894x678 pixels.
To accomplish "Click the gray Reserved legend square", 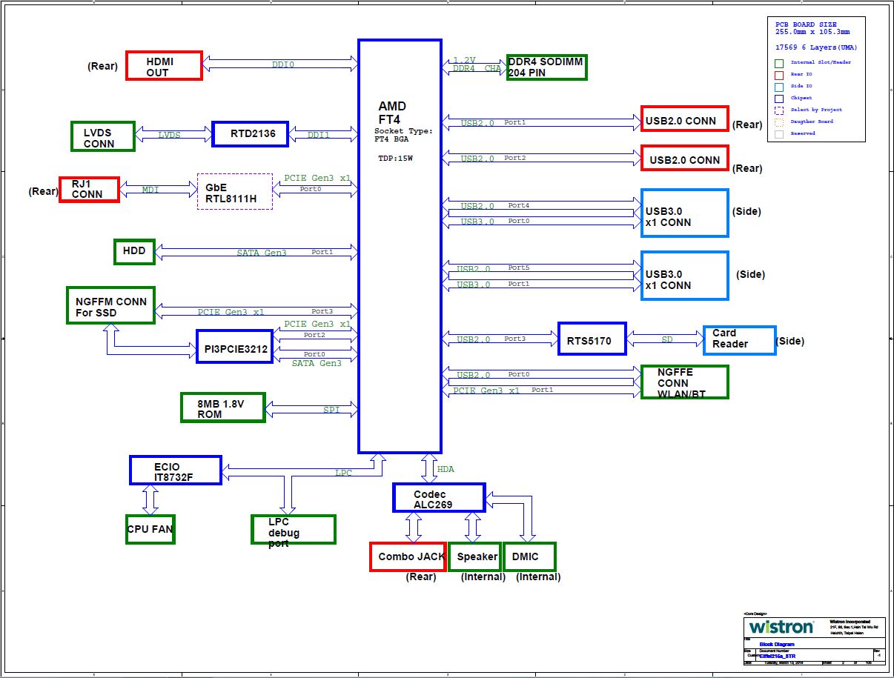I will click(x=778, y=134).
